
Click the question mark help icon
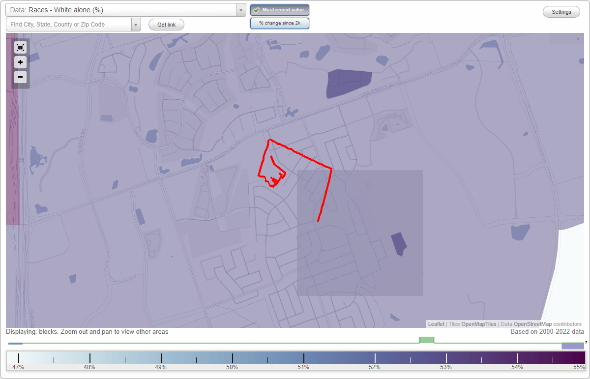point(586,343)
